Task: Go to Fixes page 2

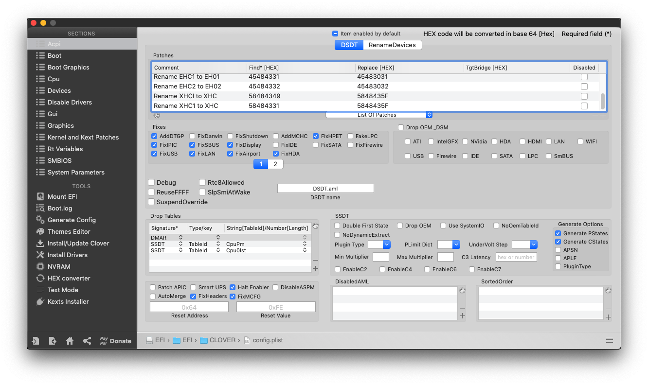Action: point(275,164)
